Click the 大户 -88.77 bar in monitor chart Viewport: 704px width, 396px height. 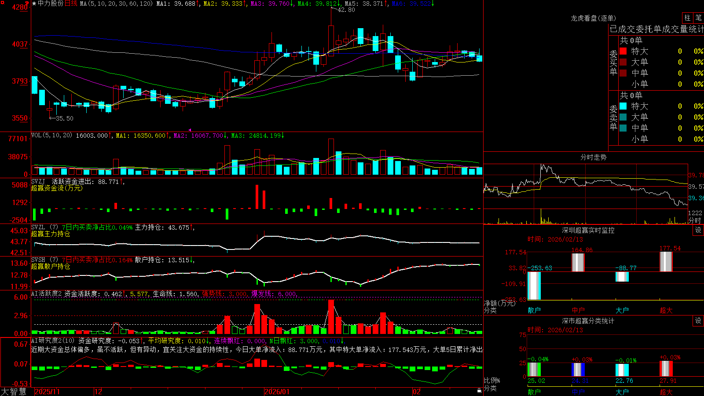pos(622,277)
